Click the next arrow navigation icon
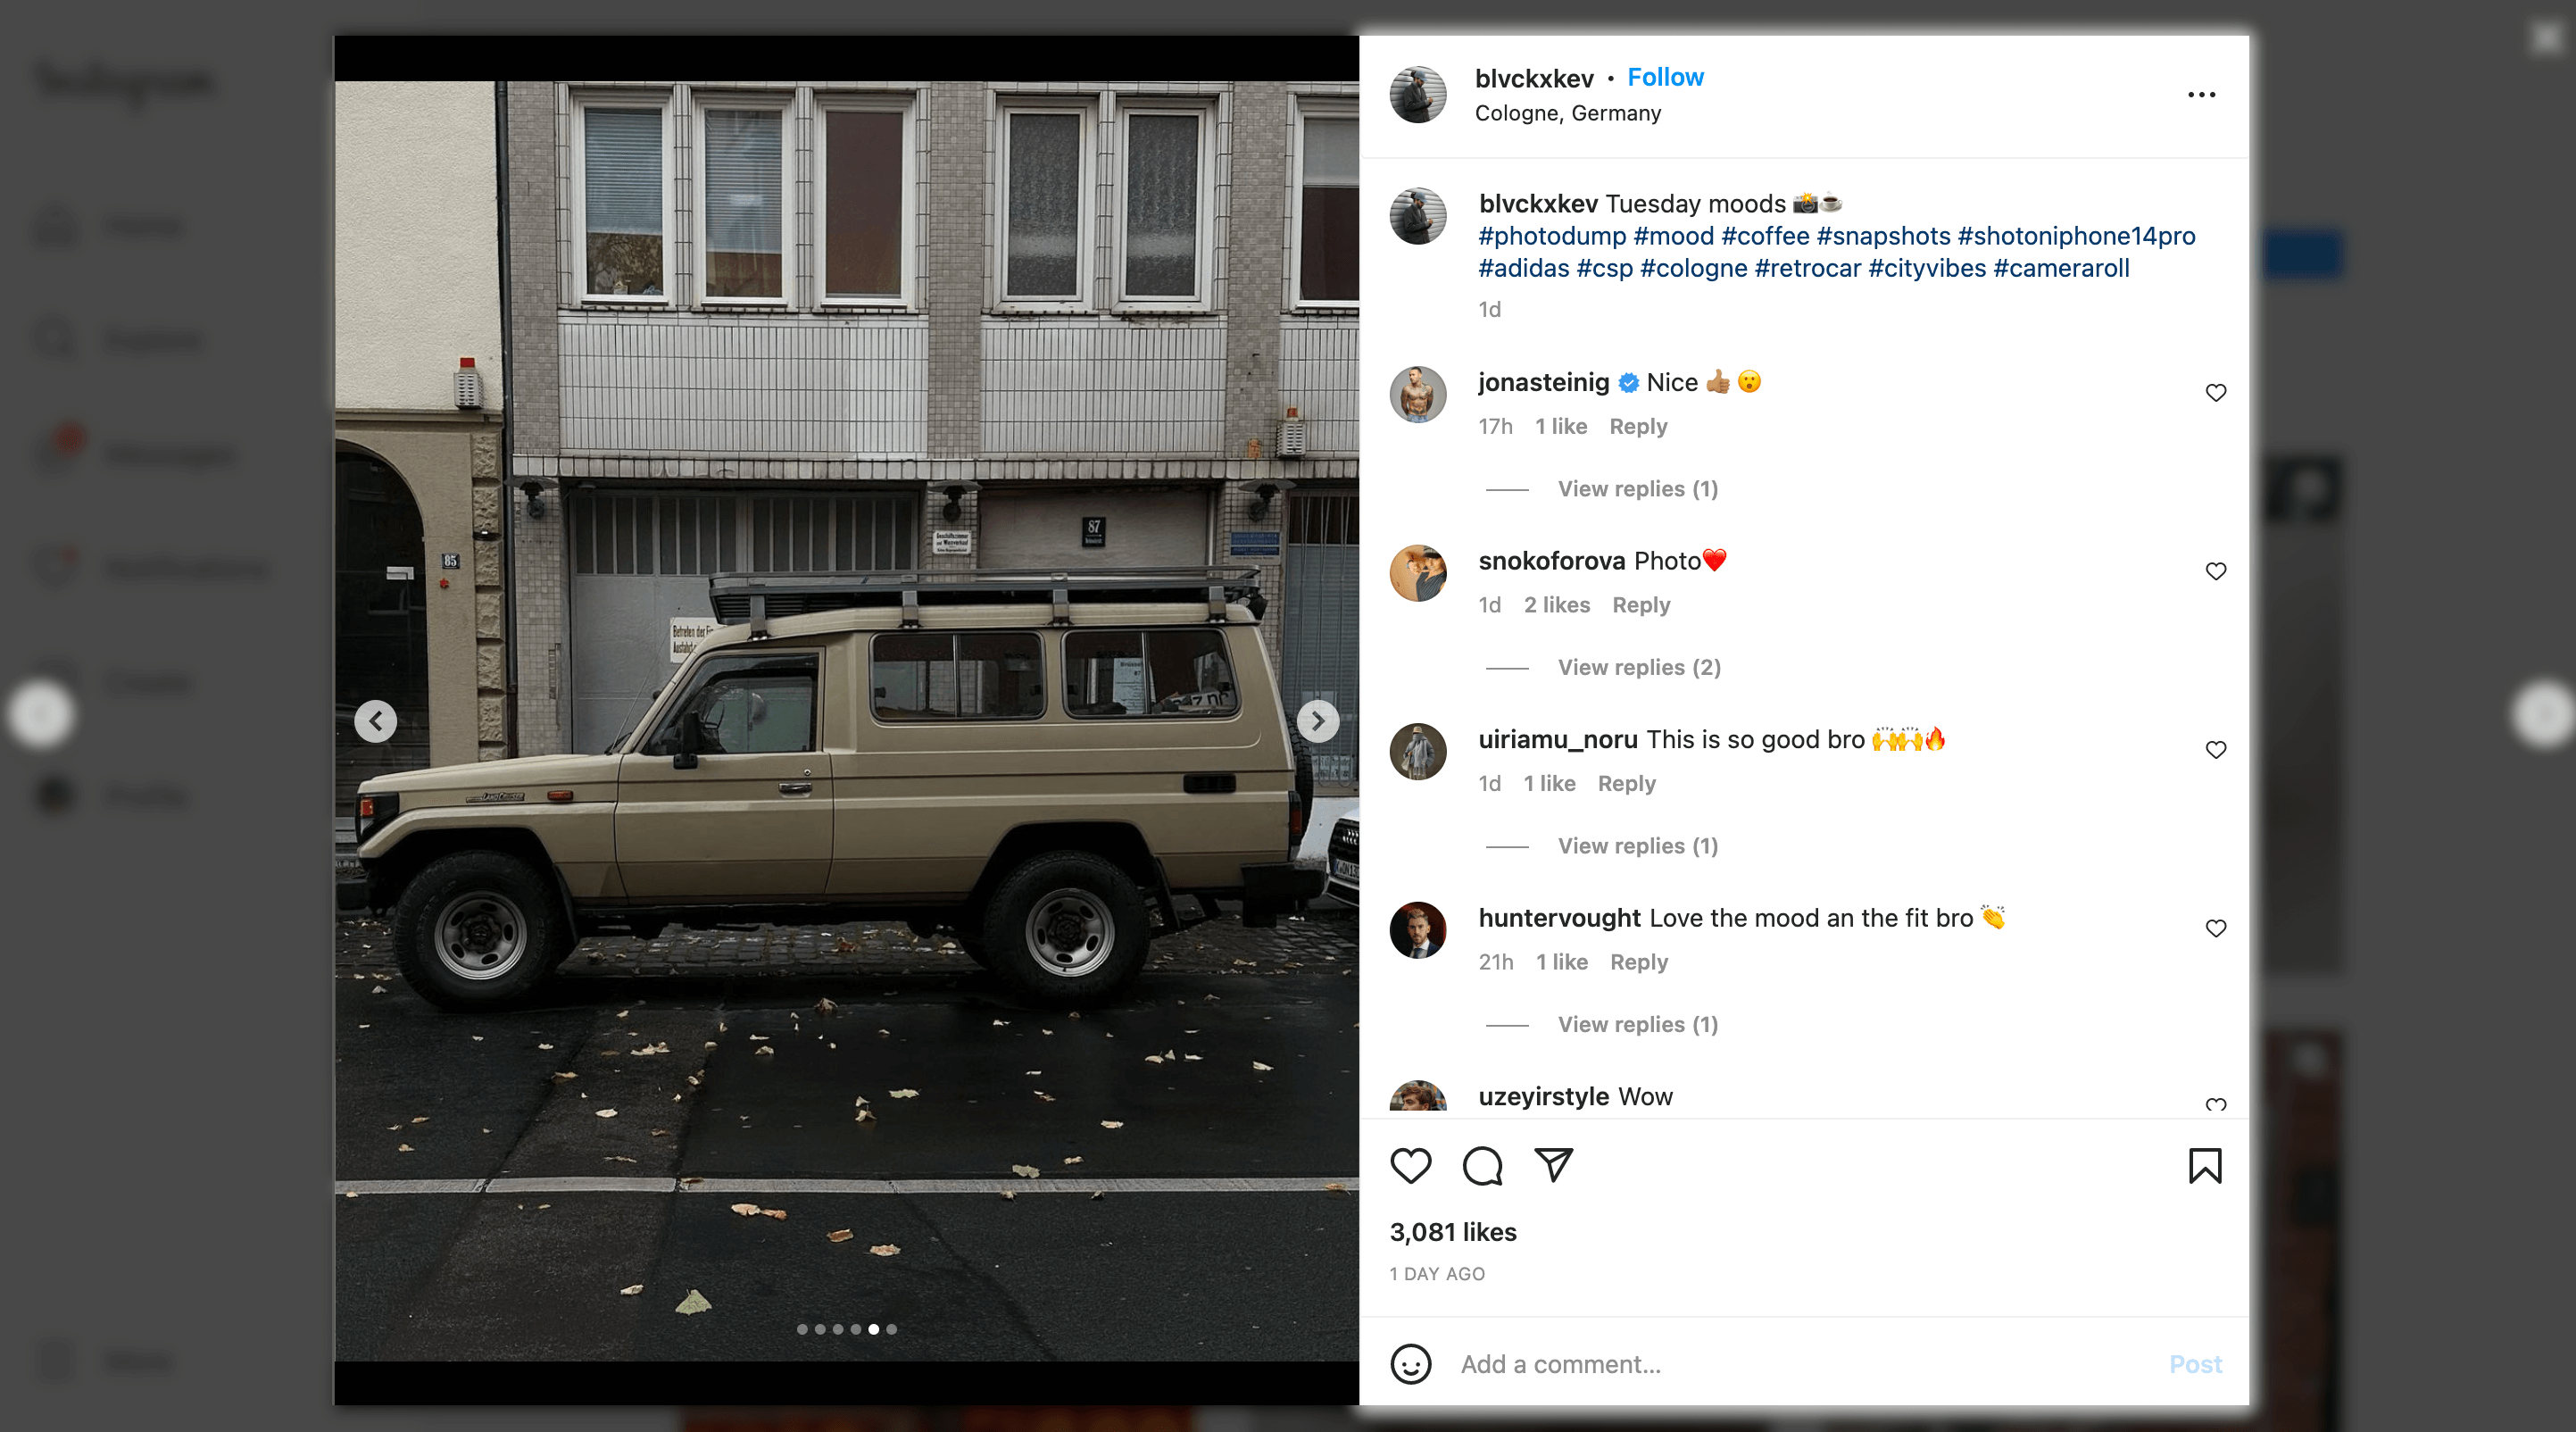 [x=1317, y=720]
